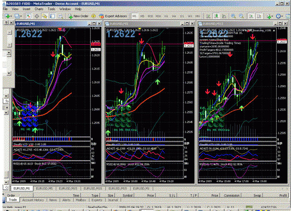Screen dimensions: 291x211
Task: Expand the New Chart dropdown arrow
Action: click(x=11, y=16)
